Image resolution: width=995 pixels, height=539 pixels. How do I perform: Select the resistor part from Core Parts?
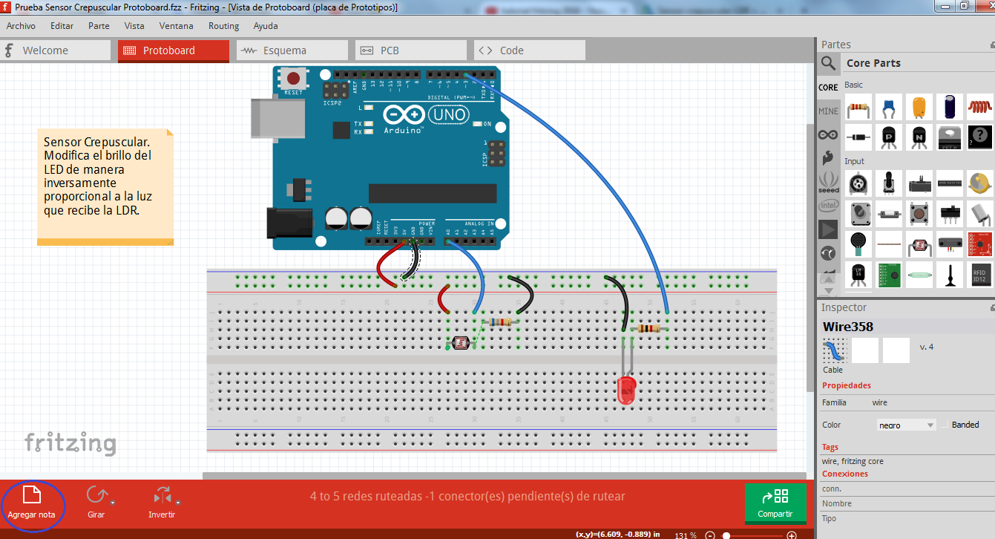(x=858, y=108)
